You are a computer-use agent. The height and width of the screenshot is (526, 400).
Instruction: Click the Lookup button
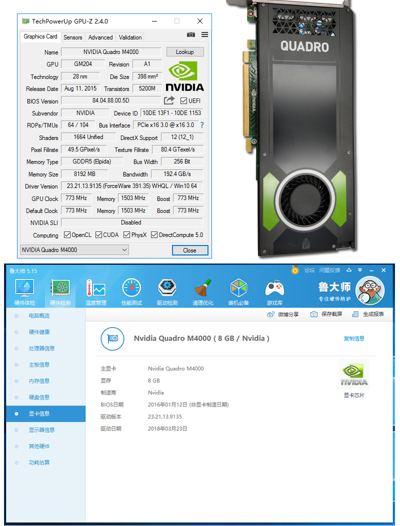coord(185,52)
